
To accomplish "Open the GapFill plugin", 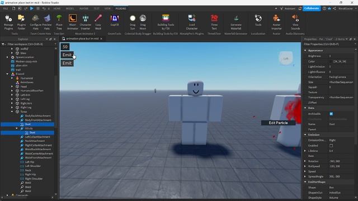I will [x=114, y=21].
